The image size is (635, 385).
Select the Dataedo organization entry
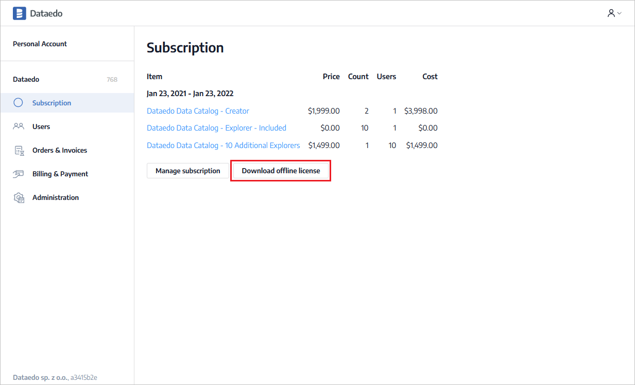[26, 80]
